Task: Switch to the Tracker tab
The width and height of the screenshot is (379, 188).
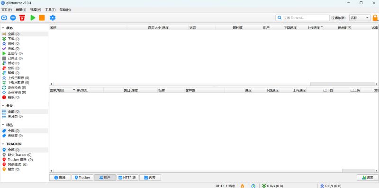Action: pos(82,178)
